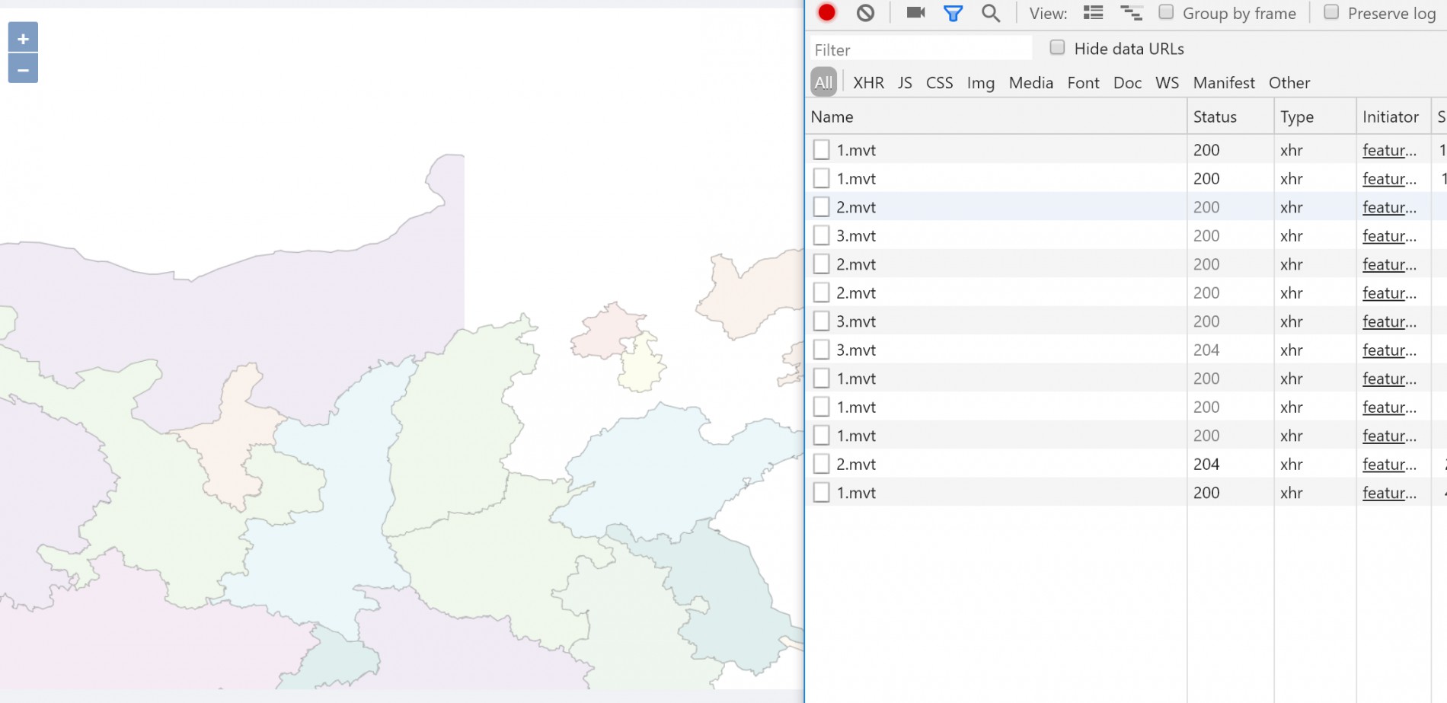Toggle the filter funnel icon
1447x703 pixels.
[x=953, y=13]
